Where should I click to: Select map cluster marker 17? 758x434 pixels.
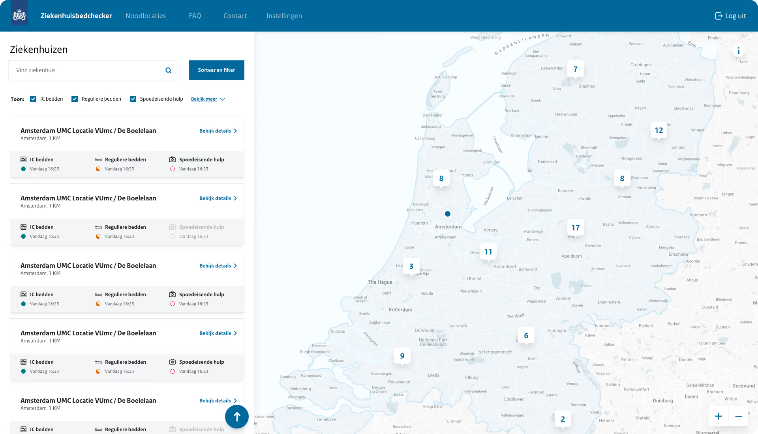click(576, 228)
